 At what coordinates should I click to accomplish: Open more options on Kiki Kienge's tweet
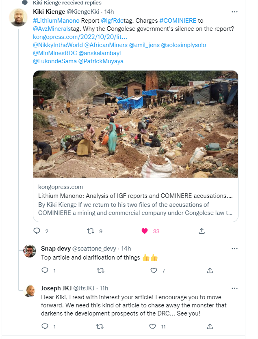[x=234, y=12]
